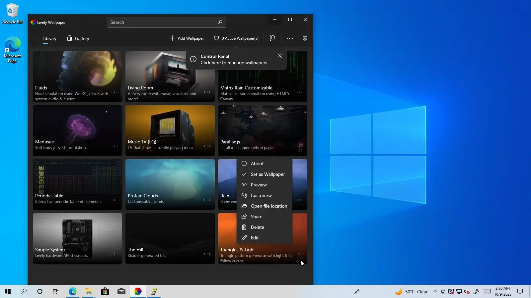This screenshot has width=531, height=298.
Task: Choose Delete from context menu
Action: 265,227
